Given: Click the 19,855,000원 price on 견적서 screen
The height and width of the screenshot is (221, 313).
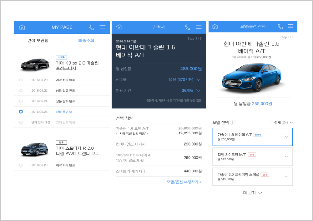Looking at the screenshot, I should pyautogui.click(x=190, y=133).
